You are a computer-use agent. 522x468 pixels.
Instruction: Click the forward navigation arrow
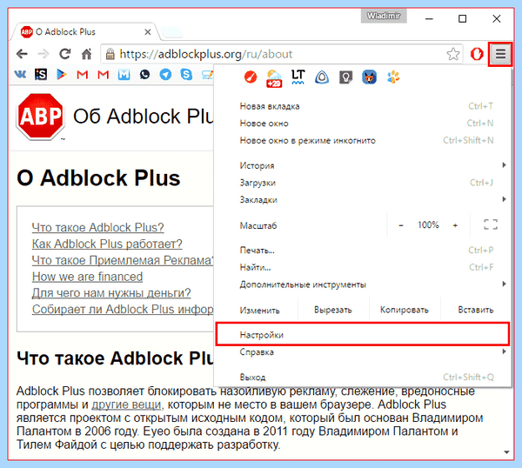43,54
